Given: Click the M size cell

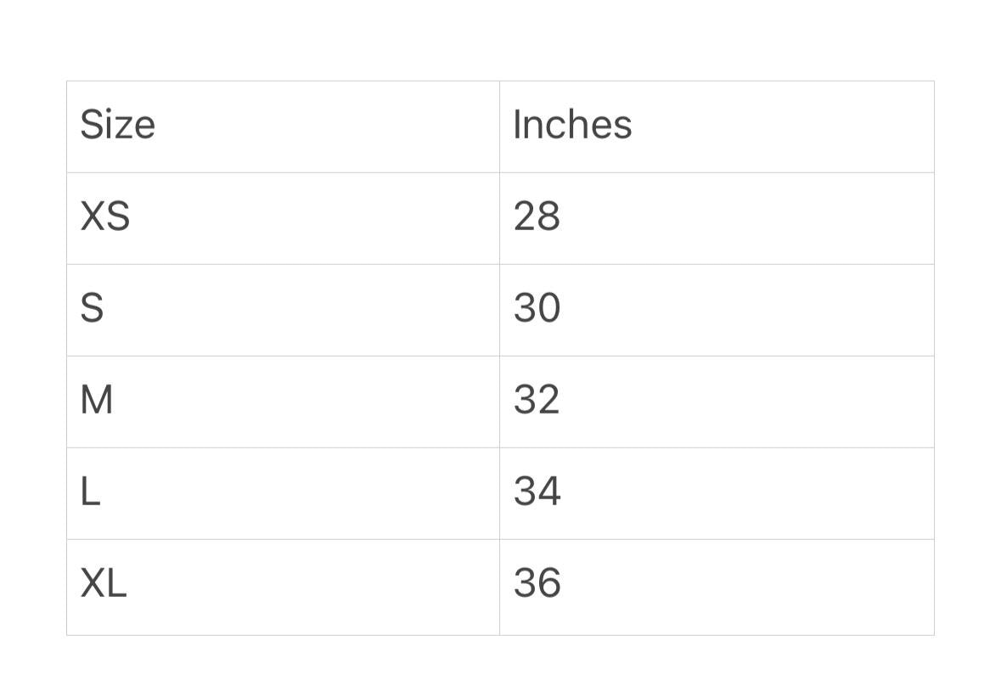Looking at the screenshot, I should point(283,402).
